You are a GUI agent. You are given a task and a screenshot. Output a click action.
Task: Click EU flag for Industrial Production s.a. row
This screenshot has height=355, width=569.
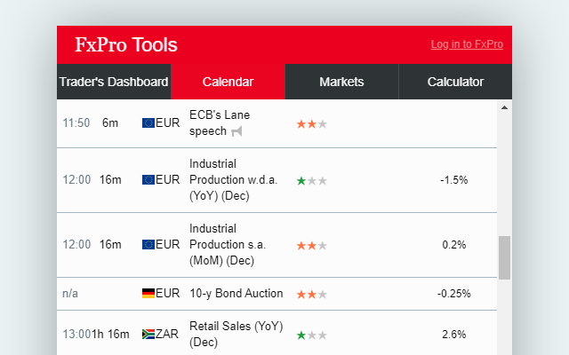point(148,245)
